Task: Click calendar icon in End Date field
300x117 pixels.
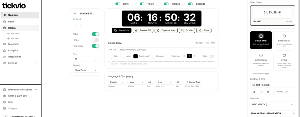Action: click(x=253, y=85)
